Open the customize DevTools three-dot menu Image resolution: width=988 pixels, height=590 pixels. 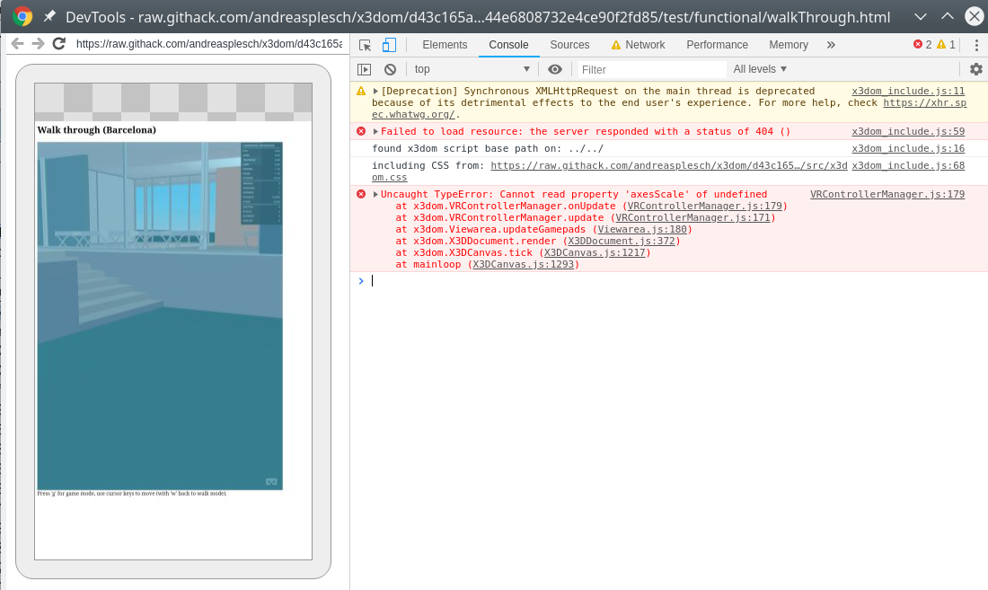pyautogui.click(x=976, y=44)
